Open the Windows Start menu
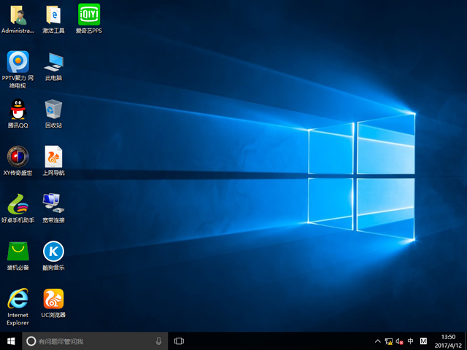Viewport: 467px width, 350px height. click(11, 341)
